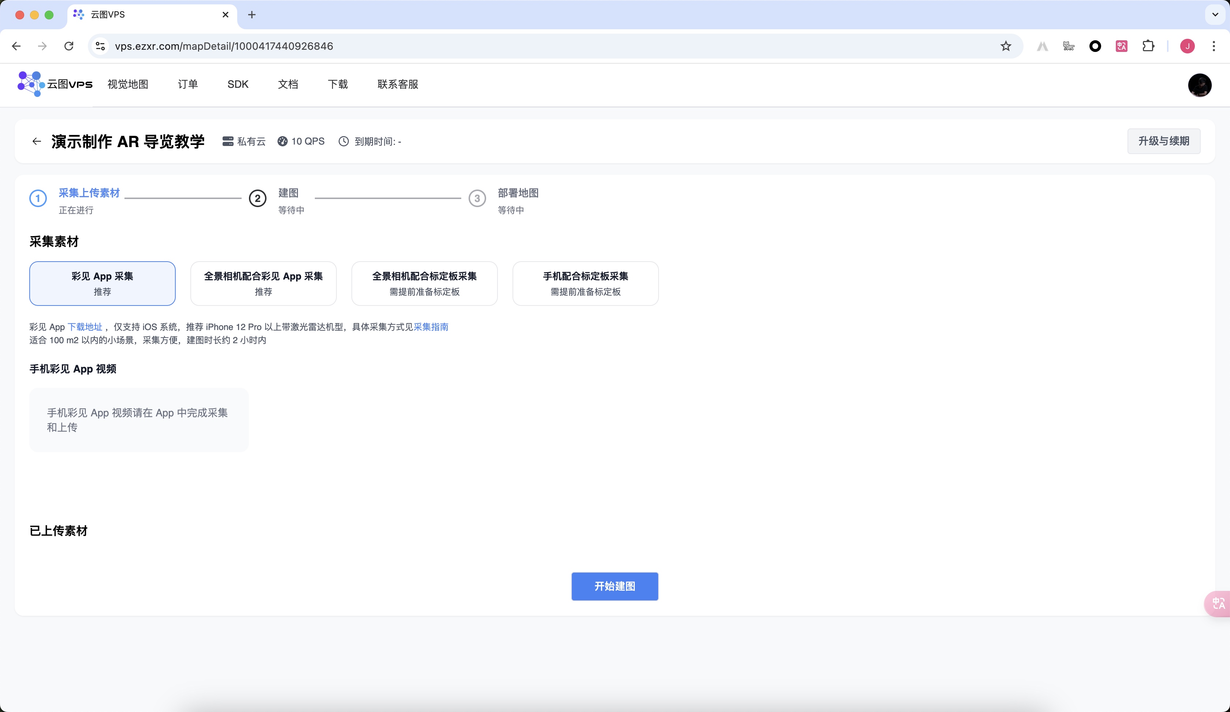This screenshot has width=1230, height=712.
Task: Select 全景相机配合彩见 App 采集 option
Action: point(263,283)
